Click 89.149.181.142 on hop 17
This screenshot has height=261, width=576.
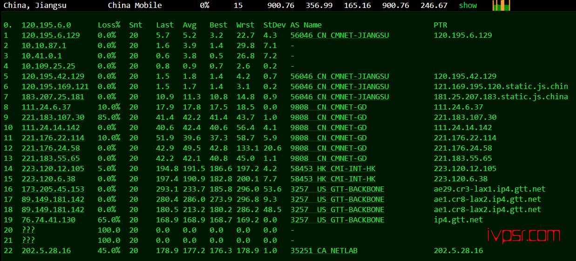pyautogui.click(x=53, y=199)
